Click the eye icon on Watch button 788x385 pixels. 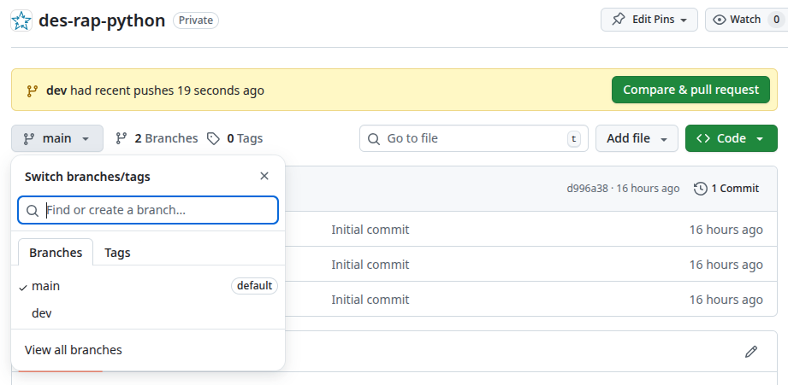(x=720, y=20)
